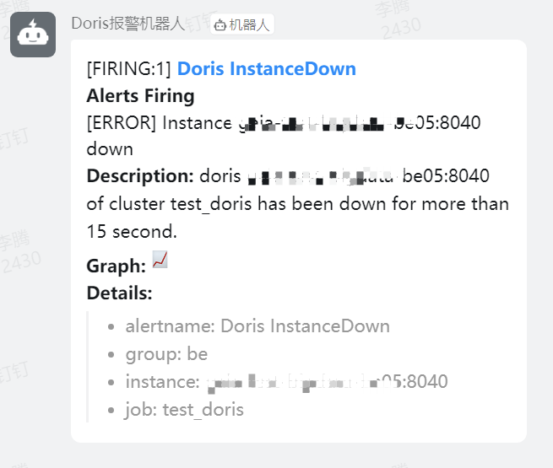Open the Doris InstanceDown alert link

pos(266,68)
